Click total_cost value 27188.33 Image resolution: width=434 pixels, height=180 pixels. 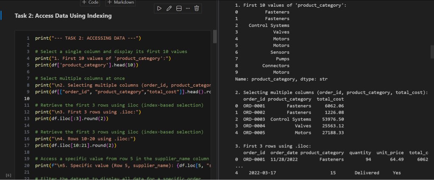333,133
